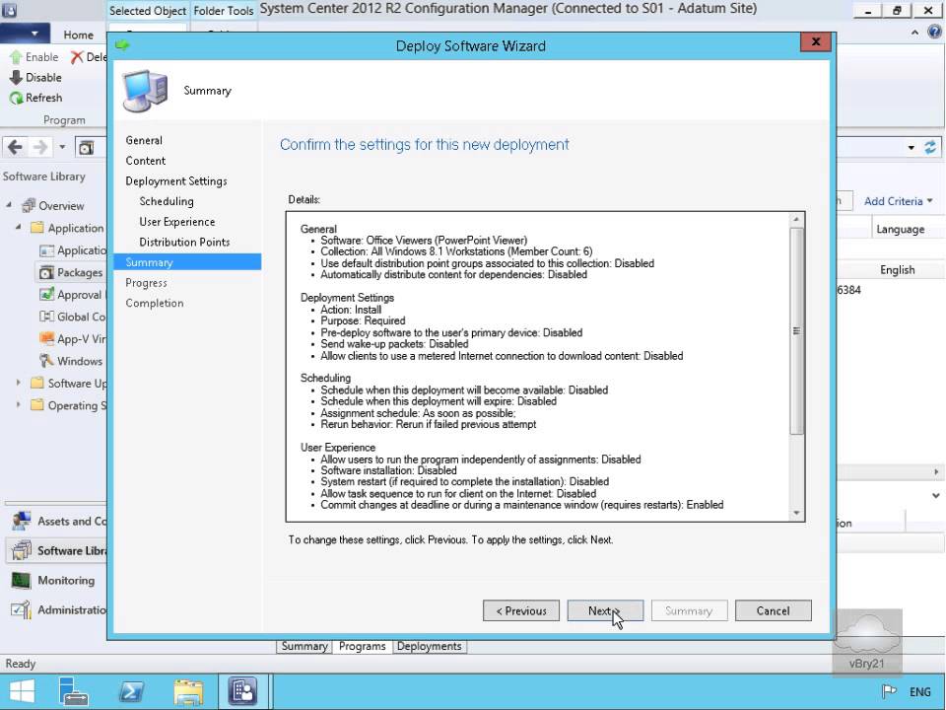Open the address bar dropdown arrow
This screenshot has width=946, height=710.
(911, 148)
